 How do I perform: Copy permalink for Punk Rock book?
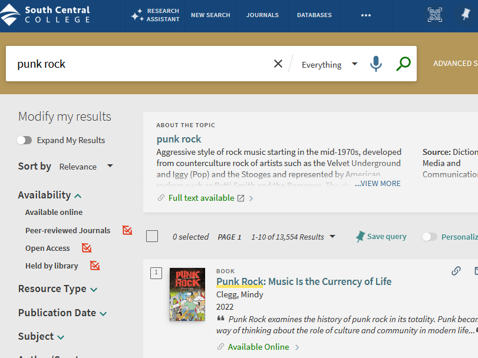[x=456, y=271]
